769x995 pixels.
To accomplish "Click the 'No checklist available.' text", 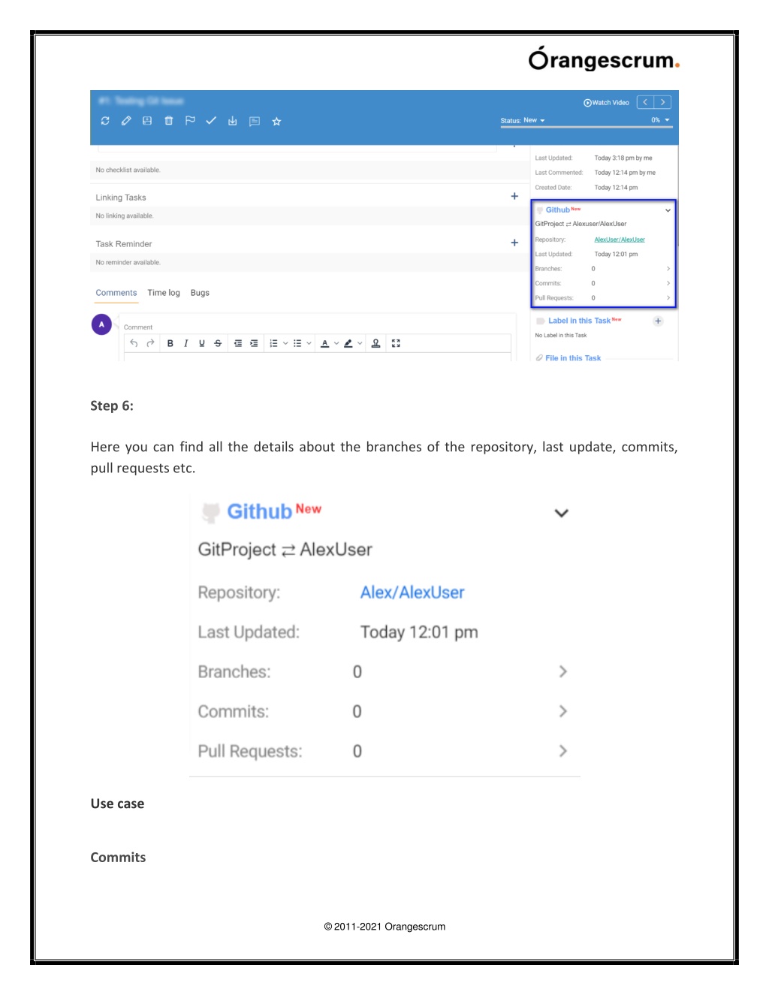I will (x=128, y=170).
